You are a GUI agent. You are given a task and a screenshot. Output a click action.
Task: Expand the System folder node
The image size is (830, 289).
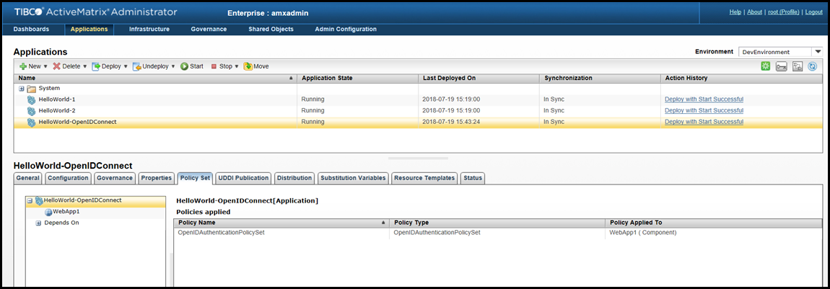pyautogui.click(x=22, y=89)
